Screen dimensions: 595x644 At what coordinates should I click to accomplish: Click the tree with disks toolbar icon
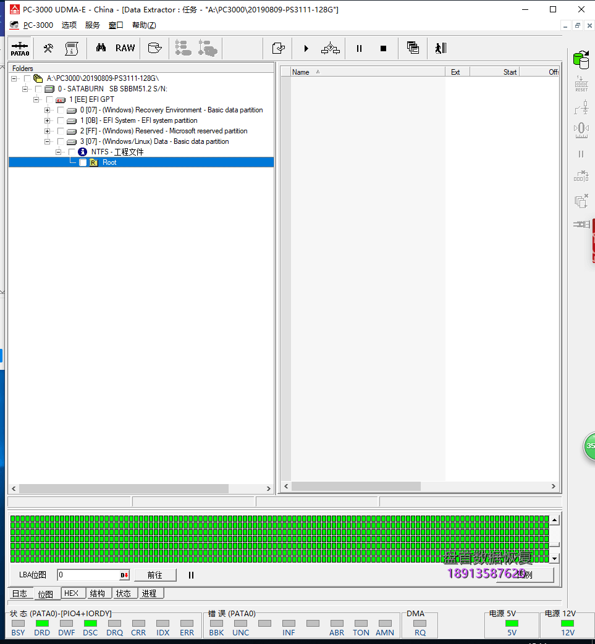click(208, 48)
